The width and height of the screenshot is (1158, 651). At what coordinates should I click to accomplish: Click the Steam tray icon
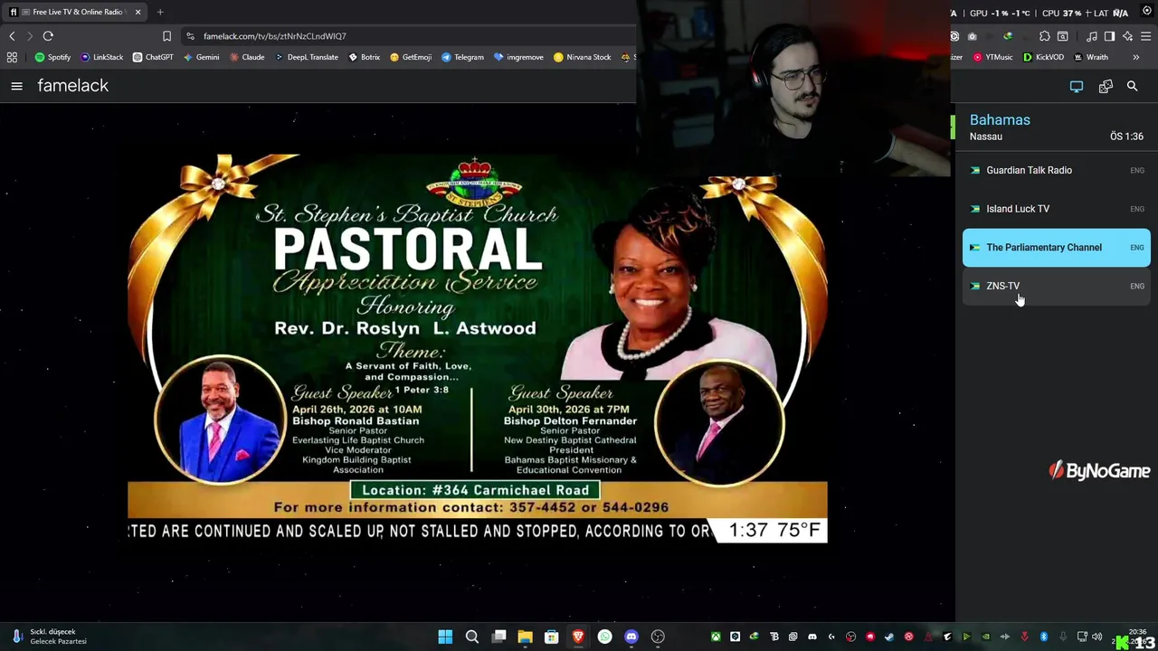pyautogui.click(x=888, y=637)
